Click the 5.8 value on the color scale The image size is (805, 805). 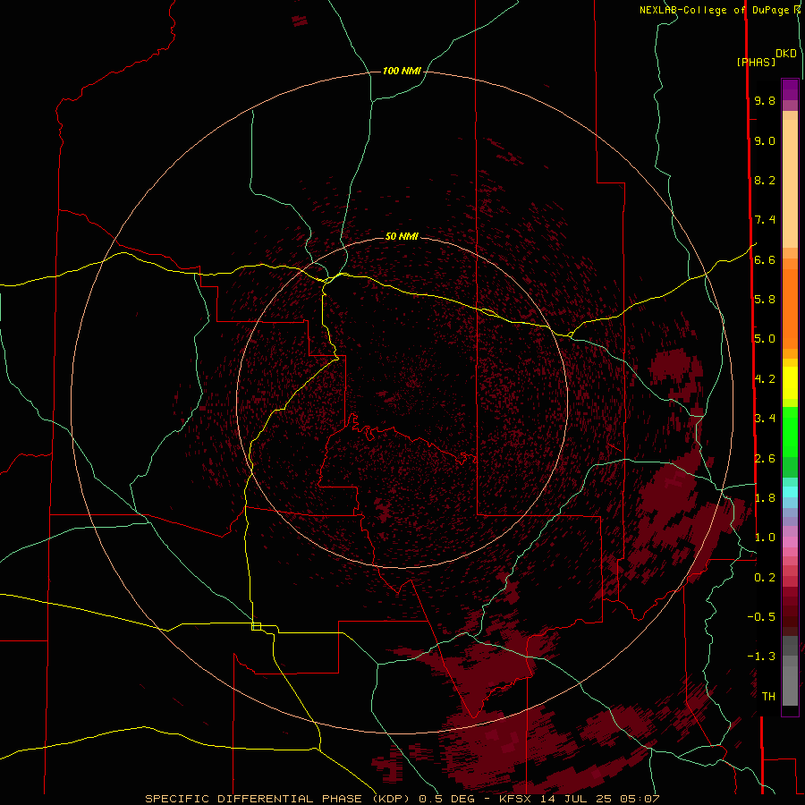[765, 300]
